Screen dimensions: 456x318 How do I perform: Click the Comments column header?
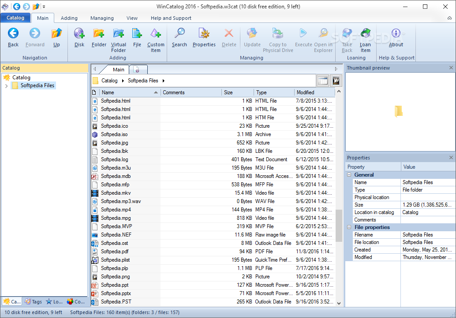pyautogui.click(x=191, y=92)
